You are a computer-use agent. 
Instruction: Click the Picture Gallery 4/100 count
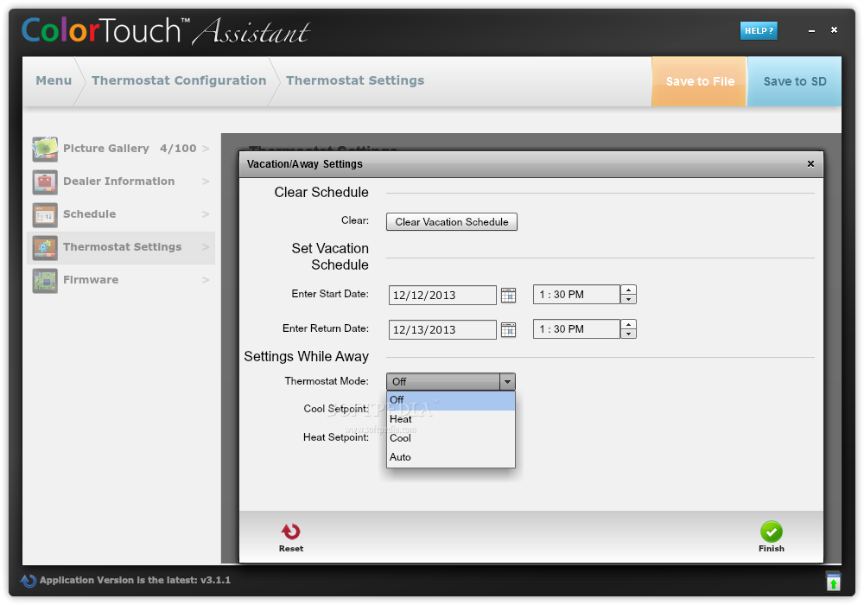coord(177,148)
